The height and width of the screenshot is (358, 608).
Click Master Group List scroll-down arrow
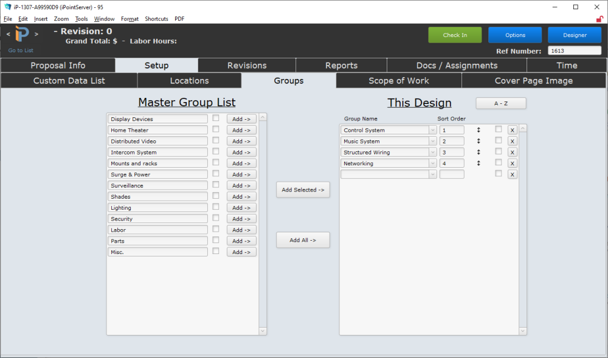tap(263, 331)
